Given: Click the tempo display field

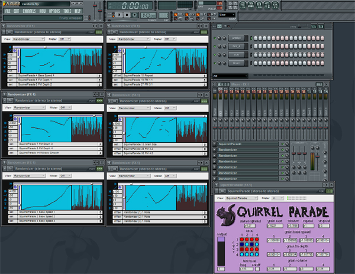Looking at the screenshot, I should coord(149,15).
